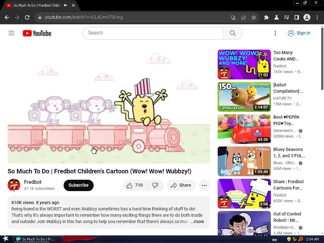
Task: Open YouTube settings three-dot menu
Action: [x=275, y=33]
